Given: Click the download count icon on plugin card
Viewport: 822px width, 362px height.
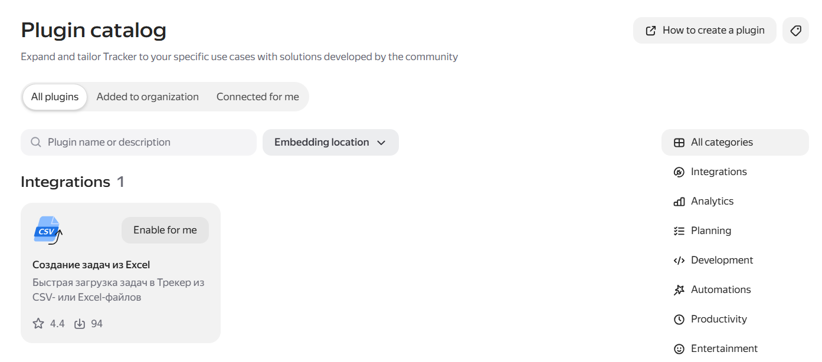Looking at the screenshot, I should point(80,324).
